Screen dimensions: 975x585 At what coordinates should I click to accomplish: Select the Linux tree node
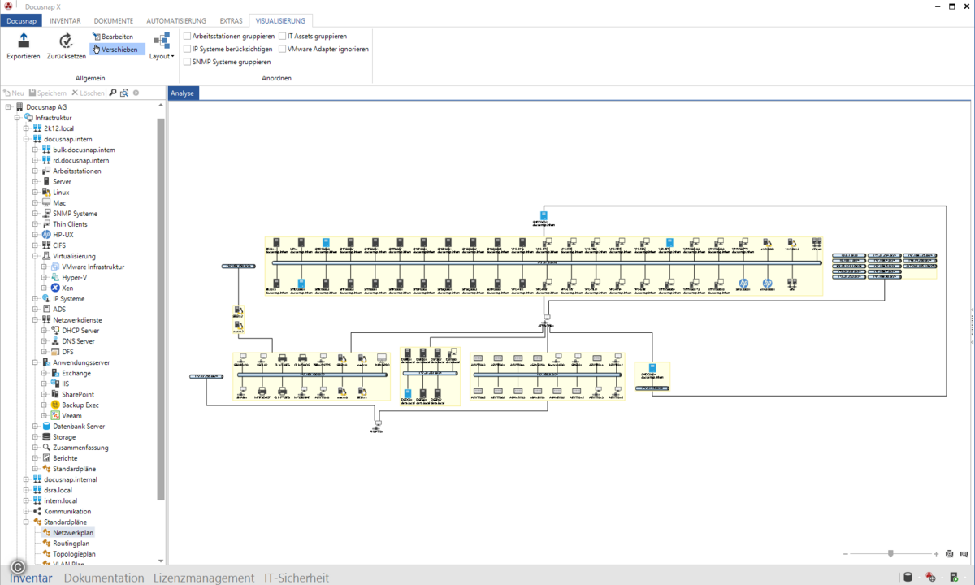(55, 193)
